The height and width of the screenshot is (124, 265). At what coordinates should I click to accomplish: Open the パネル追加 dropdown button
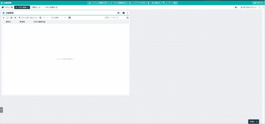click(22, 7)
